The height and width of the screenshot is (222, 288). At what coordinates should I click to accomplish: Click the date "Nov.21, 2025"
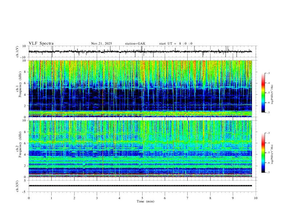pos(101,44)
